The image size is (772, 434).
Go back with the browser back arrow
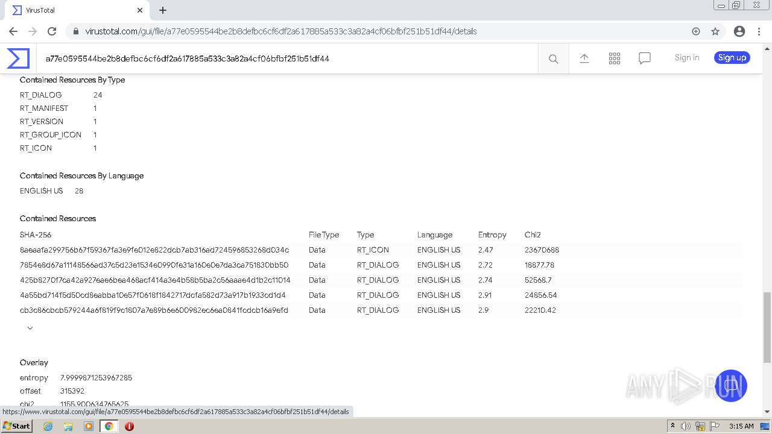click(x=13, y=31)
